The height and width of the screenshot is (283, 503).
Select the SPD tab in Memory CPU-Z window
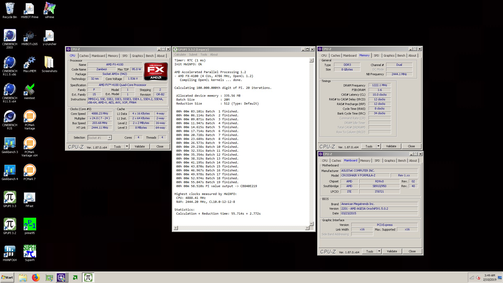coord(376,56)
